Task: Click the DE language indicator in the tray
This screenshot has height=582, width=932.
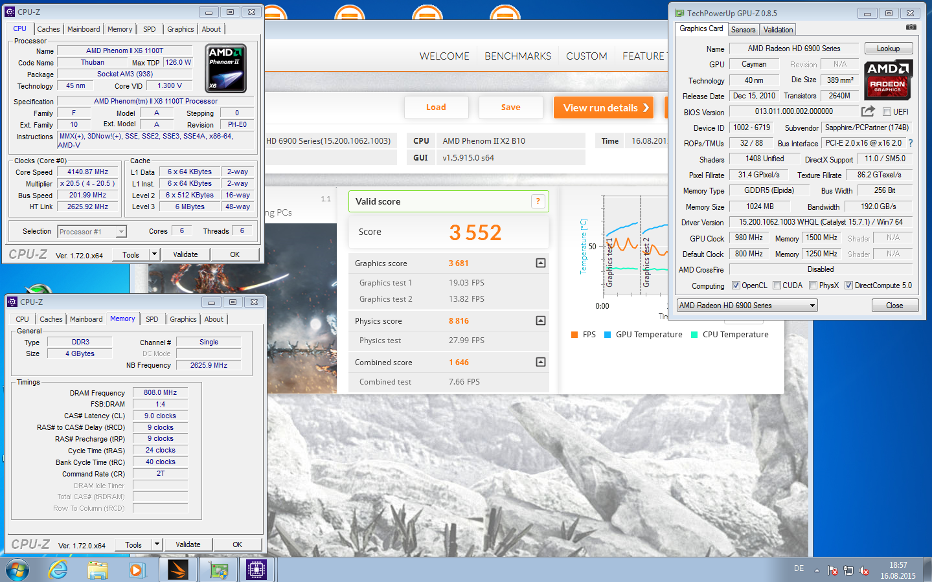Action: coord(799,568)
